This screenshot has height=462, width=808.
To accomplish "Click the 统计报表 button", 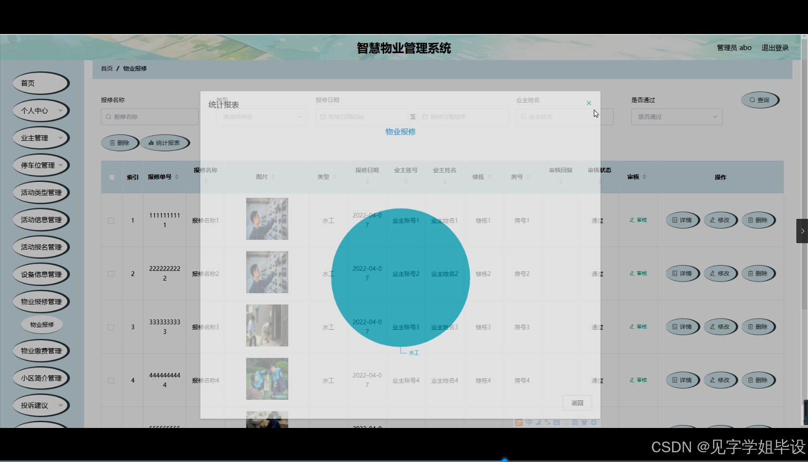I will (x=165, y=143).
